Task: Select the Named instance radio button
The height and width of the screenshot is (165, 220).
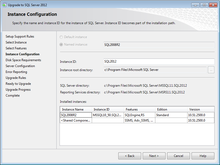Action: coord(61,45)
